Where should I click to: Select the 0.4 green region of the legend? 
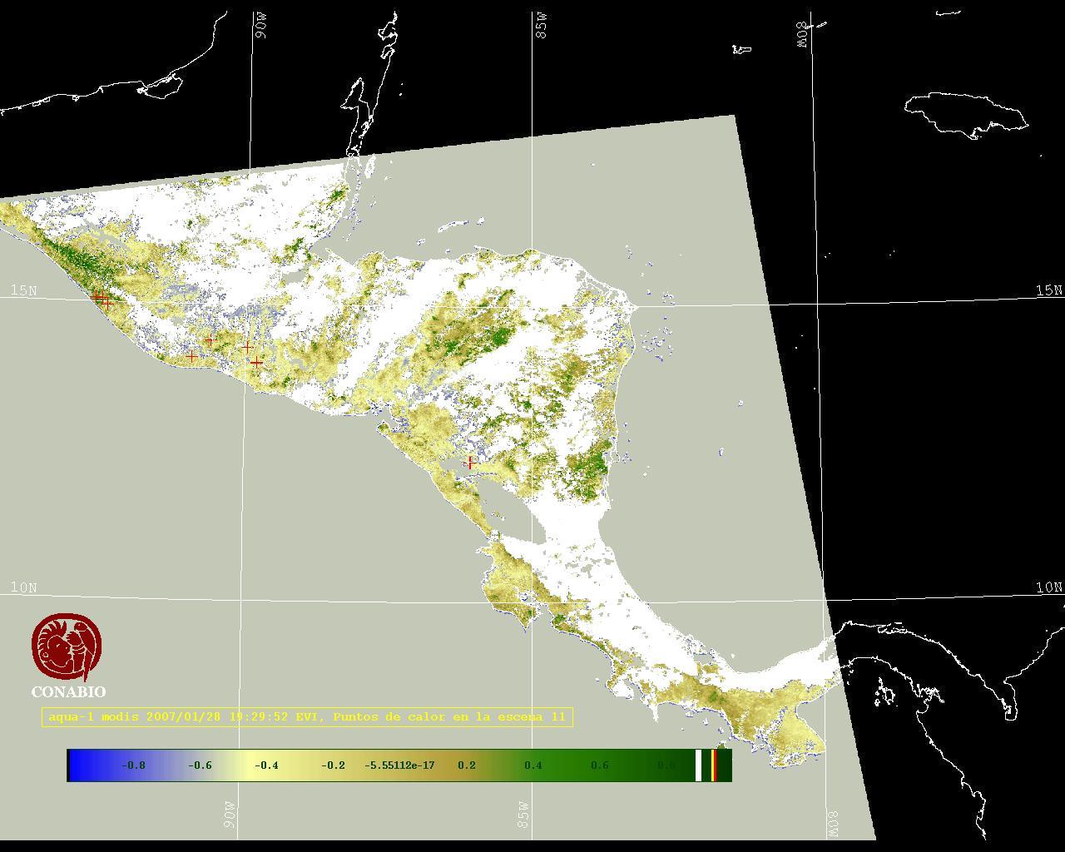tap(532, 765)
